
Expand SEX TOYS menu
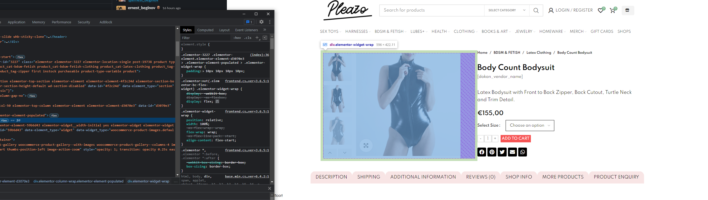pyautogui.click(x=330, y=31)
